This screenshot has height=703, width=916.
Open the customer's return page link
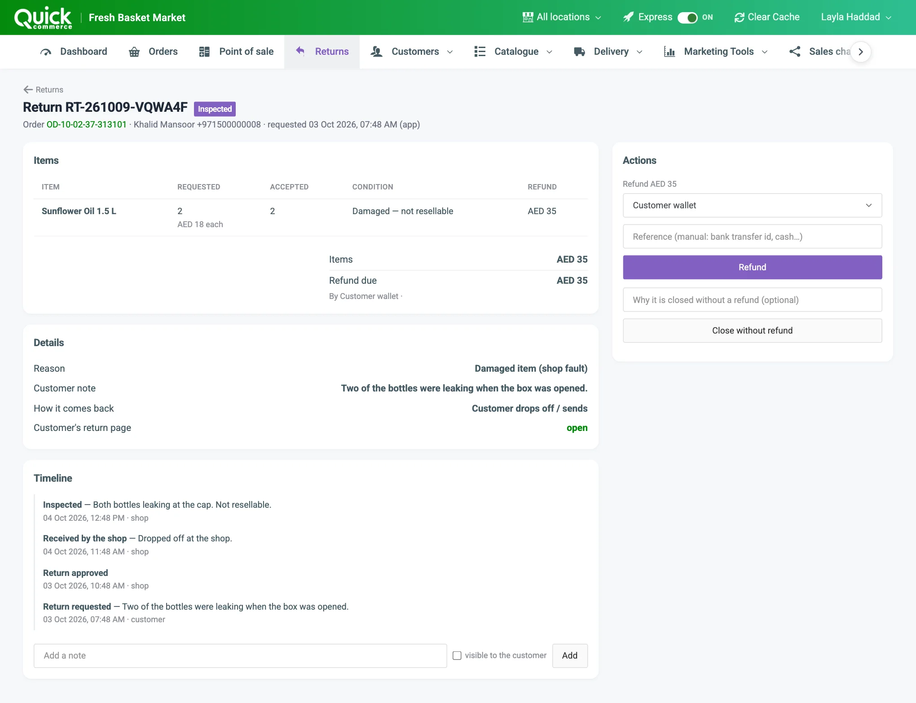tap(577, 428)
